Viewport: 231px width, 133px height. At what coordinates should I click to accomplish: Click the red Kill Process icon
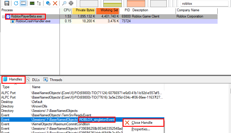[55, 3]
